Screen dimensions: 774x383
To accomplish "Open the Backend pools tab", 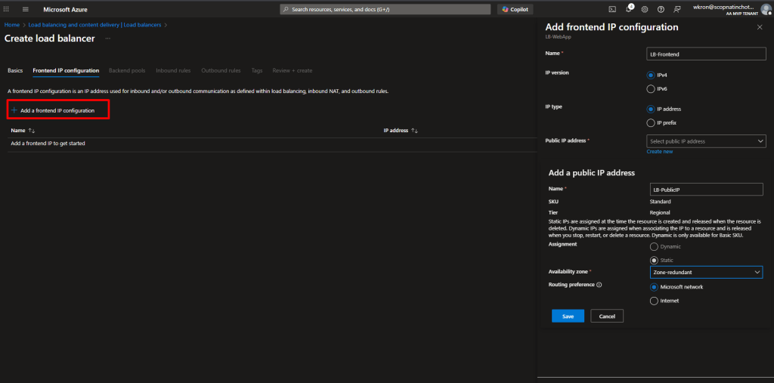I will click(127, 70).
